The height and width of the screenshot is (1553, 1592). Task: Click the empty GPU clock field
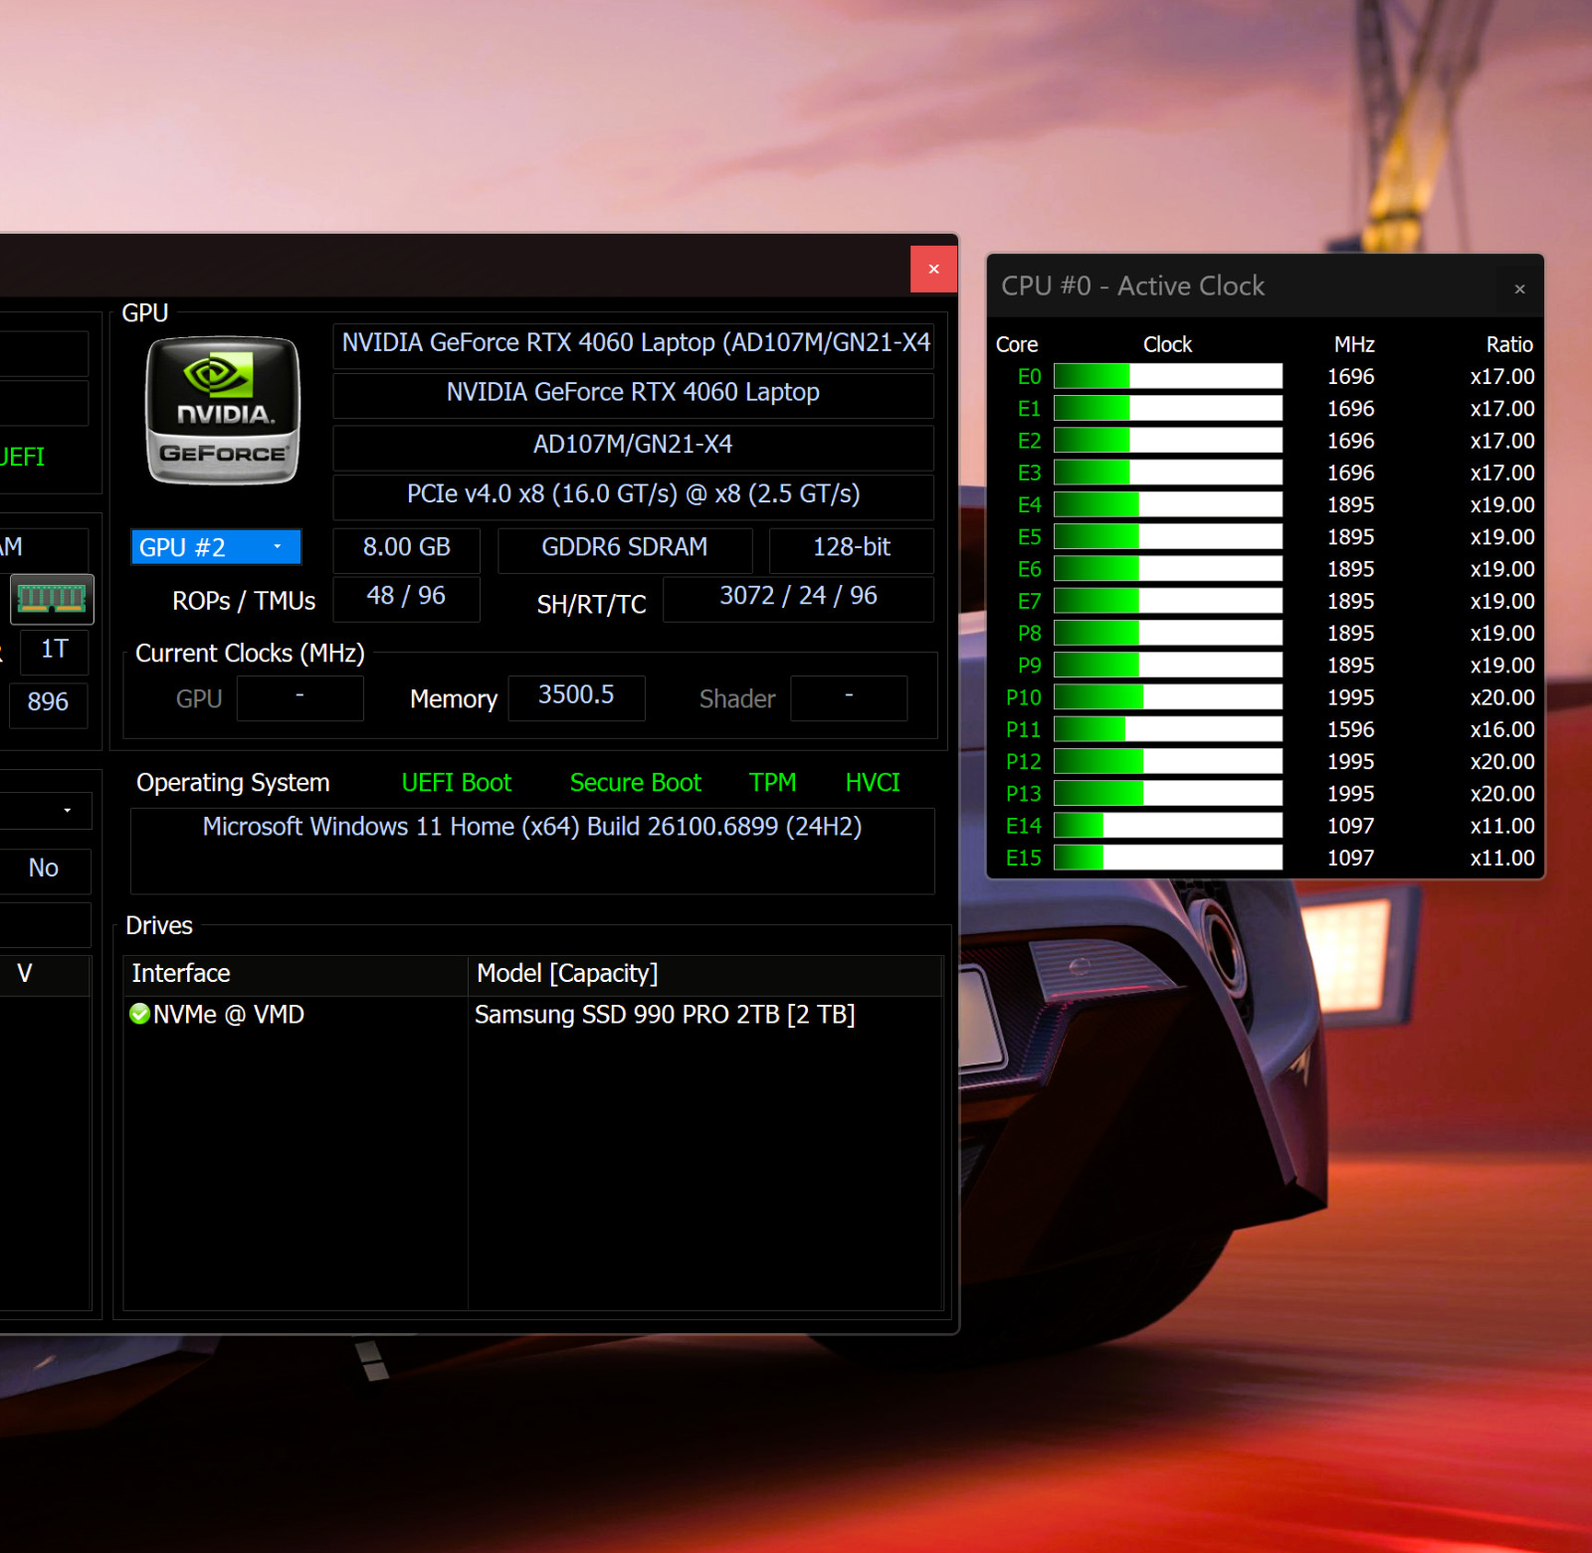click(x=299, y=697)
